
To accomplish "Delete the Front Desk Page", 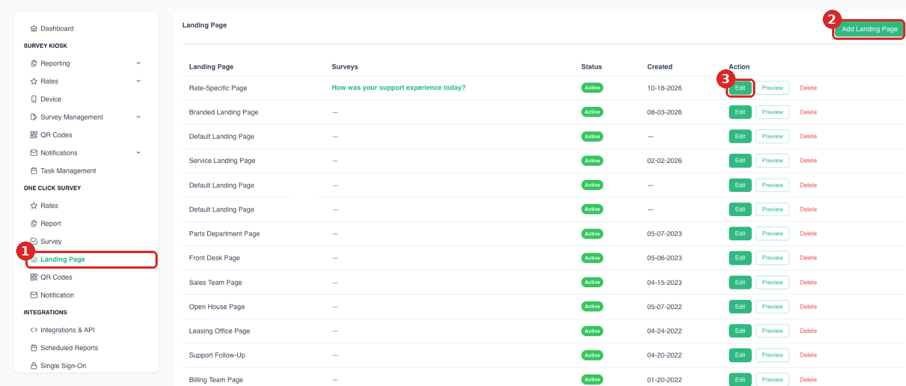I will (808, 258).
